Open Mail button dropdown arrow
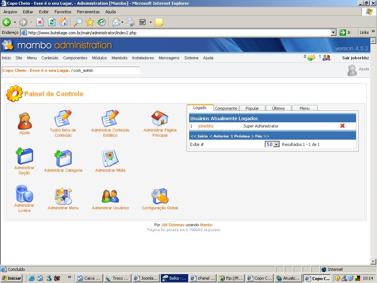Screen dimensions: 377x283 tap(122, 22)
